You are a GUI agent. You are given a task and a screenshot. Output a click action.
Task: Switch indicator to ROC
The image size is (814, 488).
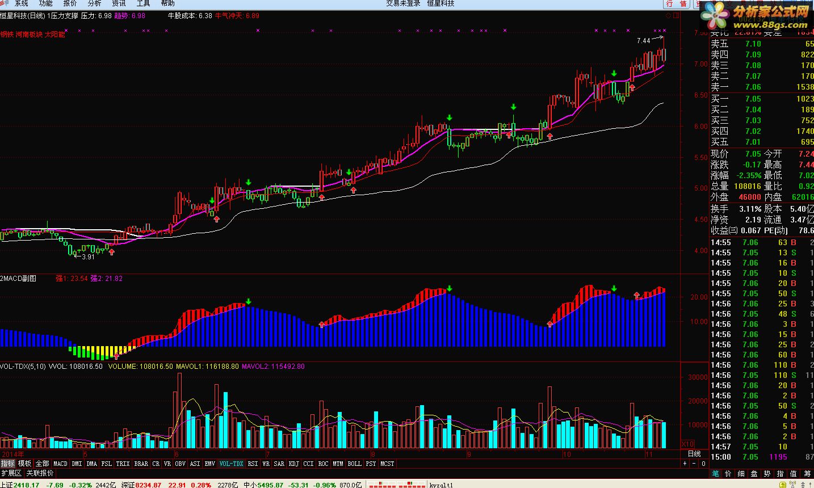pyautogui.click(x=323, y=464)
